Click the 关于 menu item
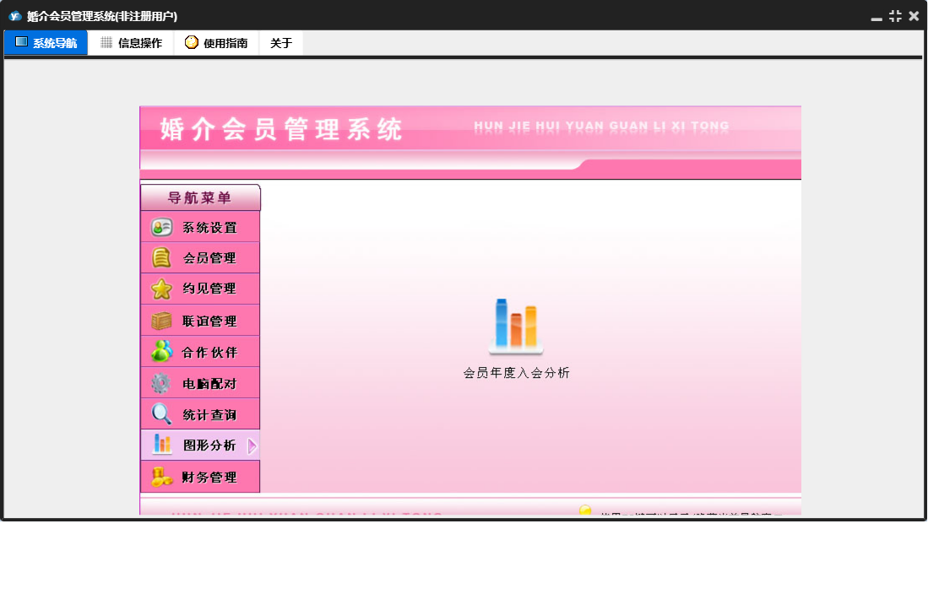Image resolution: width=928 pixels, height=610 pixels. (x=281, y=42)
